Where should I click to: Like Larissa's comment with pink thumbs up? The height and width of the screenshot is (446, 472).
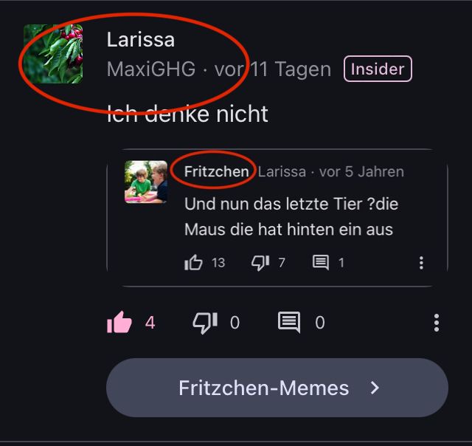(x=119, y=322)
